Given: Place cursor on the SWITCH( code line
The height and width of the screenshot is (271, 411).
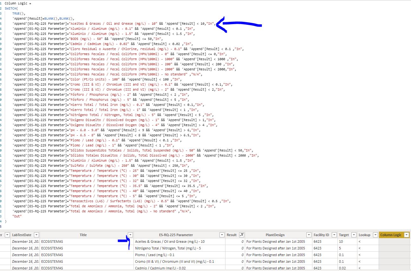Looking at the screenshot, I should coord(11,8).
